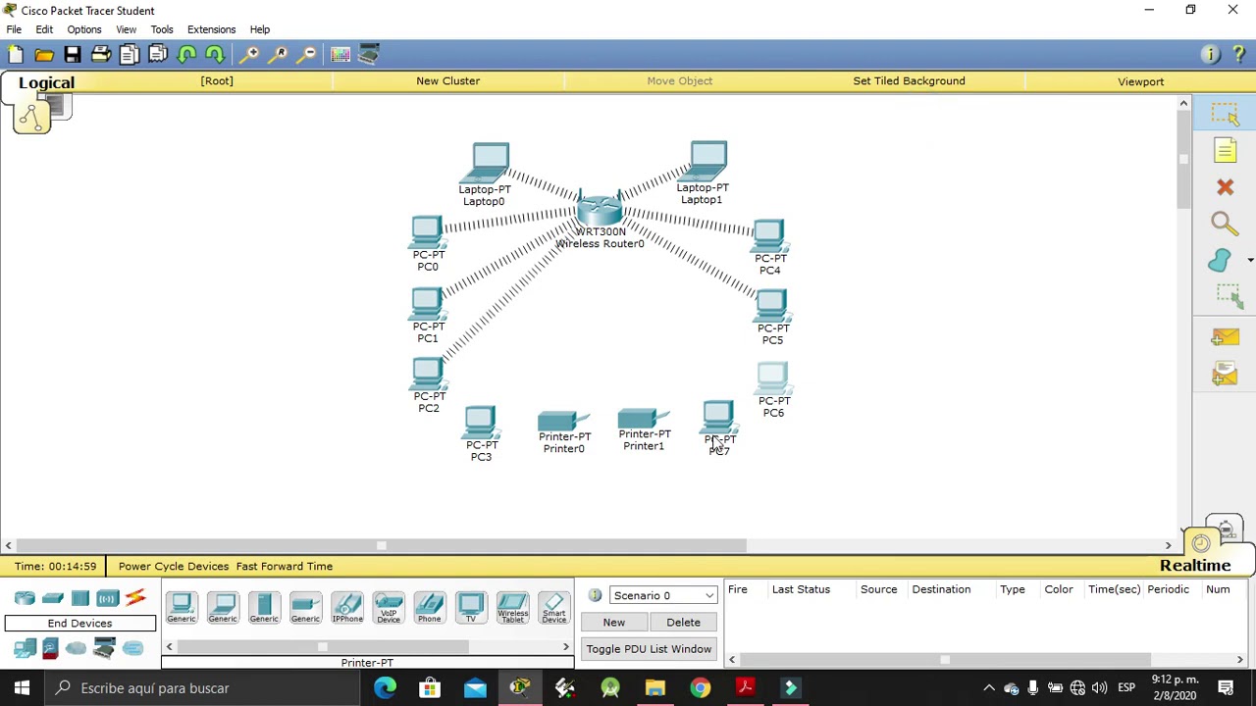The width and height of the screenshot is (1256, 706).
Task: Undo with the green left arrow
Action: coord(186,55)
